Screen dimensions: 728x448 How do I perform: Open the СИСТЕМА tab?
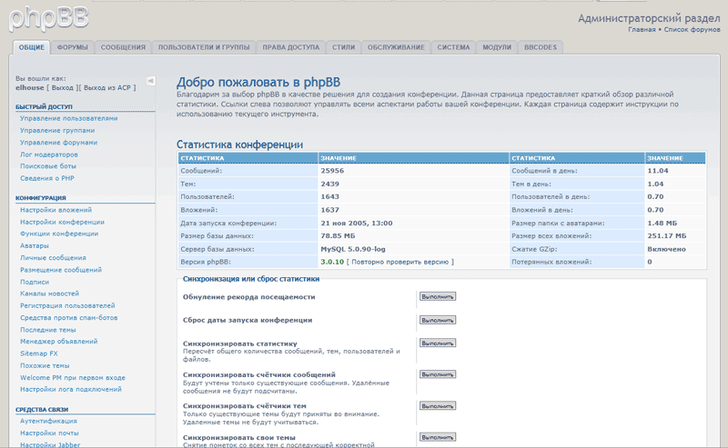click(x=453, y=47)
